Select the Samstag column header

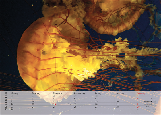pos(120,93)
